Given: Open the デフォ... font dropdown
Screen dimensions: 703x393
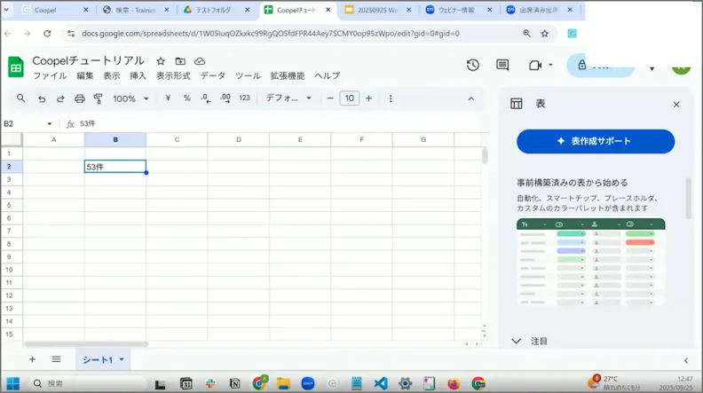Looking at the screenshot, I should pyautogui.click(x=288, y=98).
